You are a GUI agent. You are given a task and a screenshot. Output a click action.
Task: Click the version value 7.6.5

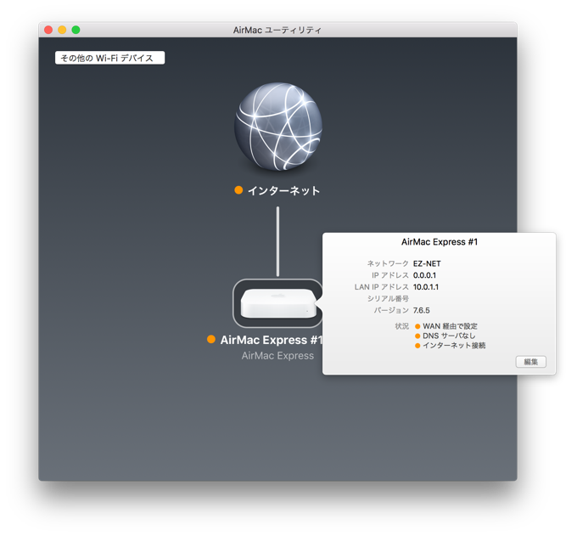[422, 311]
